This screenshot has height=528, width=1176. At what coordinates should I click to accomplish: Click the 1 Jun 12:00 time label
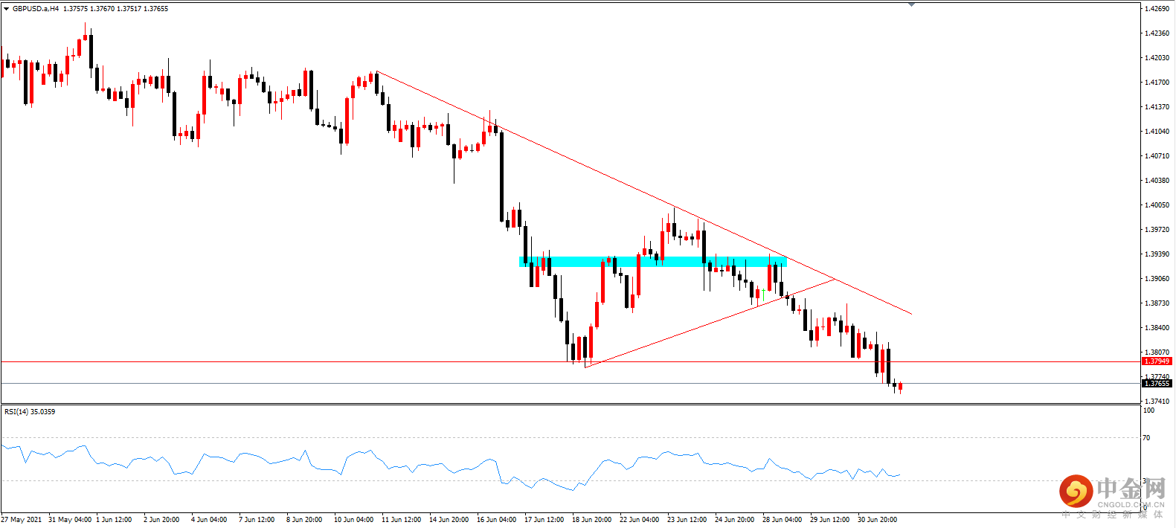(x=114, y=520)
